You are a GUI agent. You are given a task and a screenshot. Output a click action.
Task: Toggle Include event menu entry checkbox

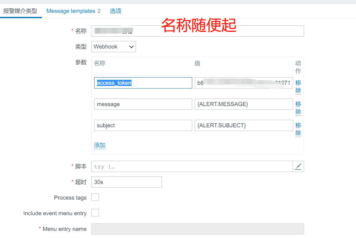coord(95,213)
